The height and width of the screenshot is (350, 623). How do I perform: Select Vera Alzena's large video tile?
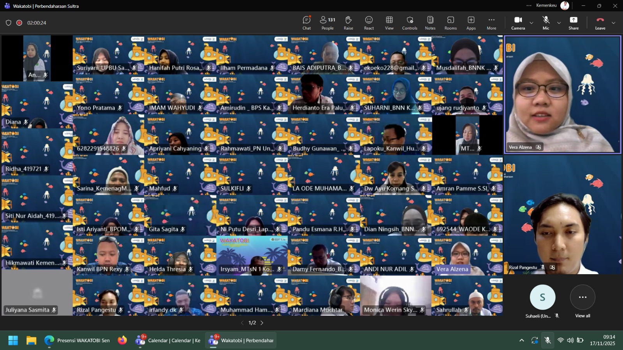[562, 94]
